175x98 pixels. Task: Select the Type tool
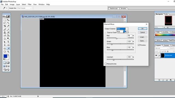coord(8,42)
